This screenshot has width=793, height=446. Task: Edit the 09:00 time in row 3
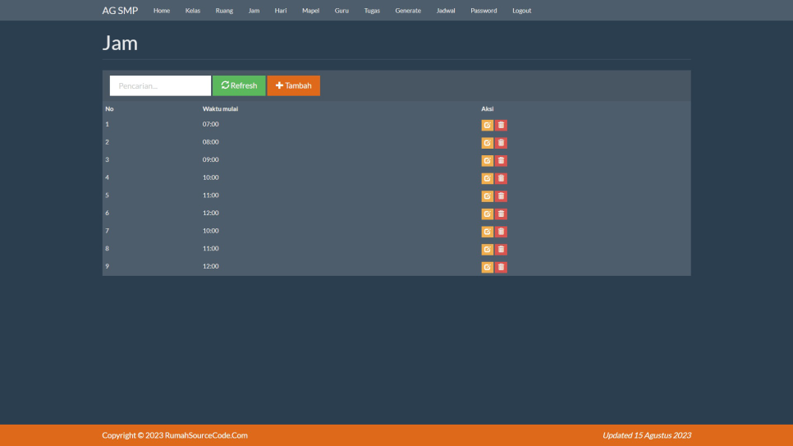(487, 161)
